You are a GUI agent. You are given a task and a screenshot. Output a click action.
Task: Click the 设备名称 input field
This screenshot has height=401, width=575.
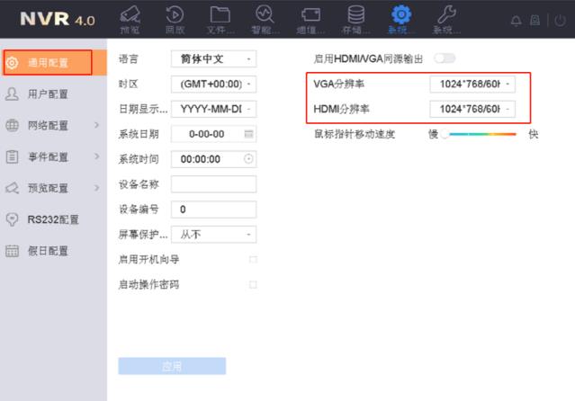[x=213, y=184]
